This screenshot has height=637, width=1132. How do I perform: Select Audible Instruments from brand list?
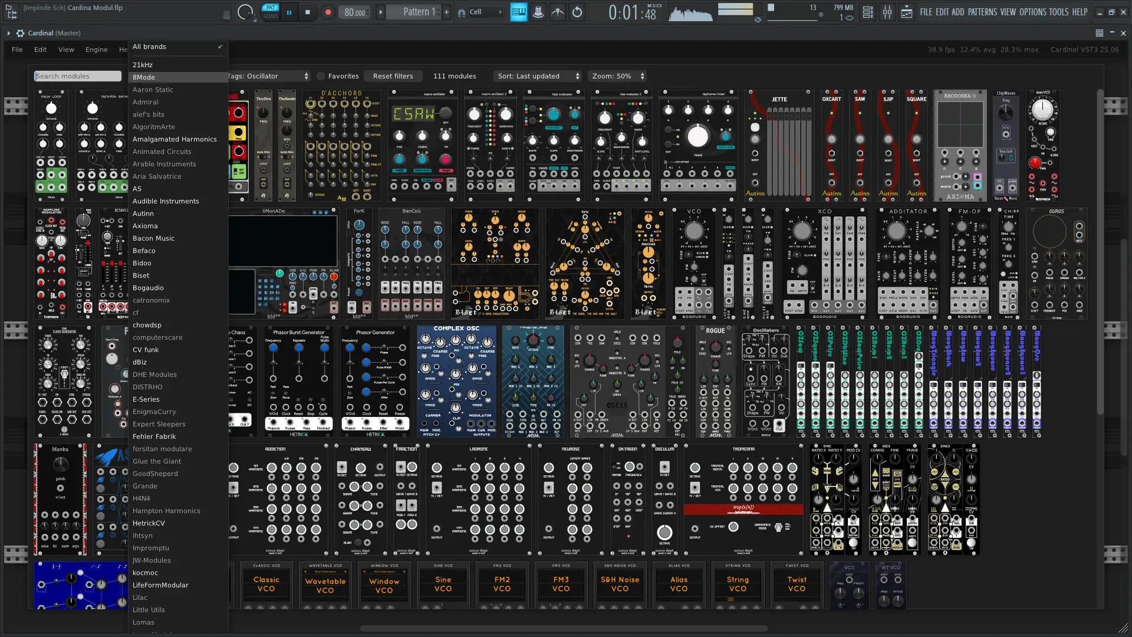[166, 201]
